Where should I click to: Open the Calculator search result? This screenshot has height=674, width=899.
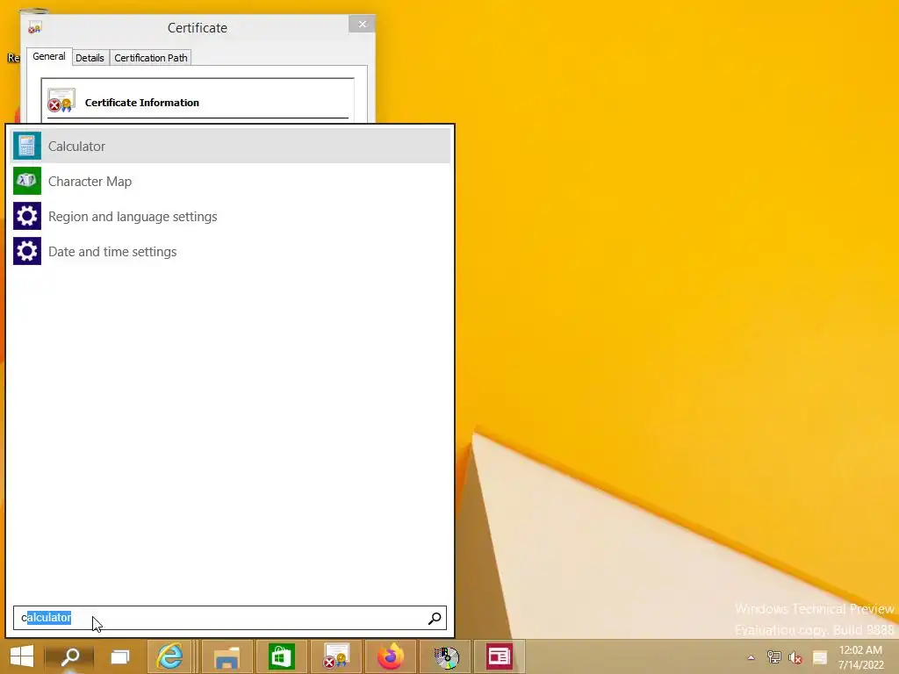point(230,147)
